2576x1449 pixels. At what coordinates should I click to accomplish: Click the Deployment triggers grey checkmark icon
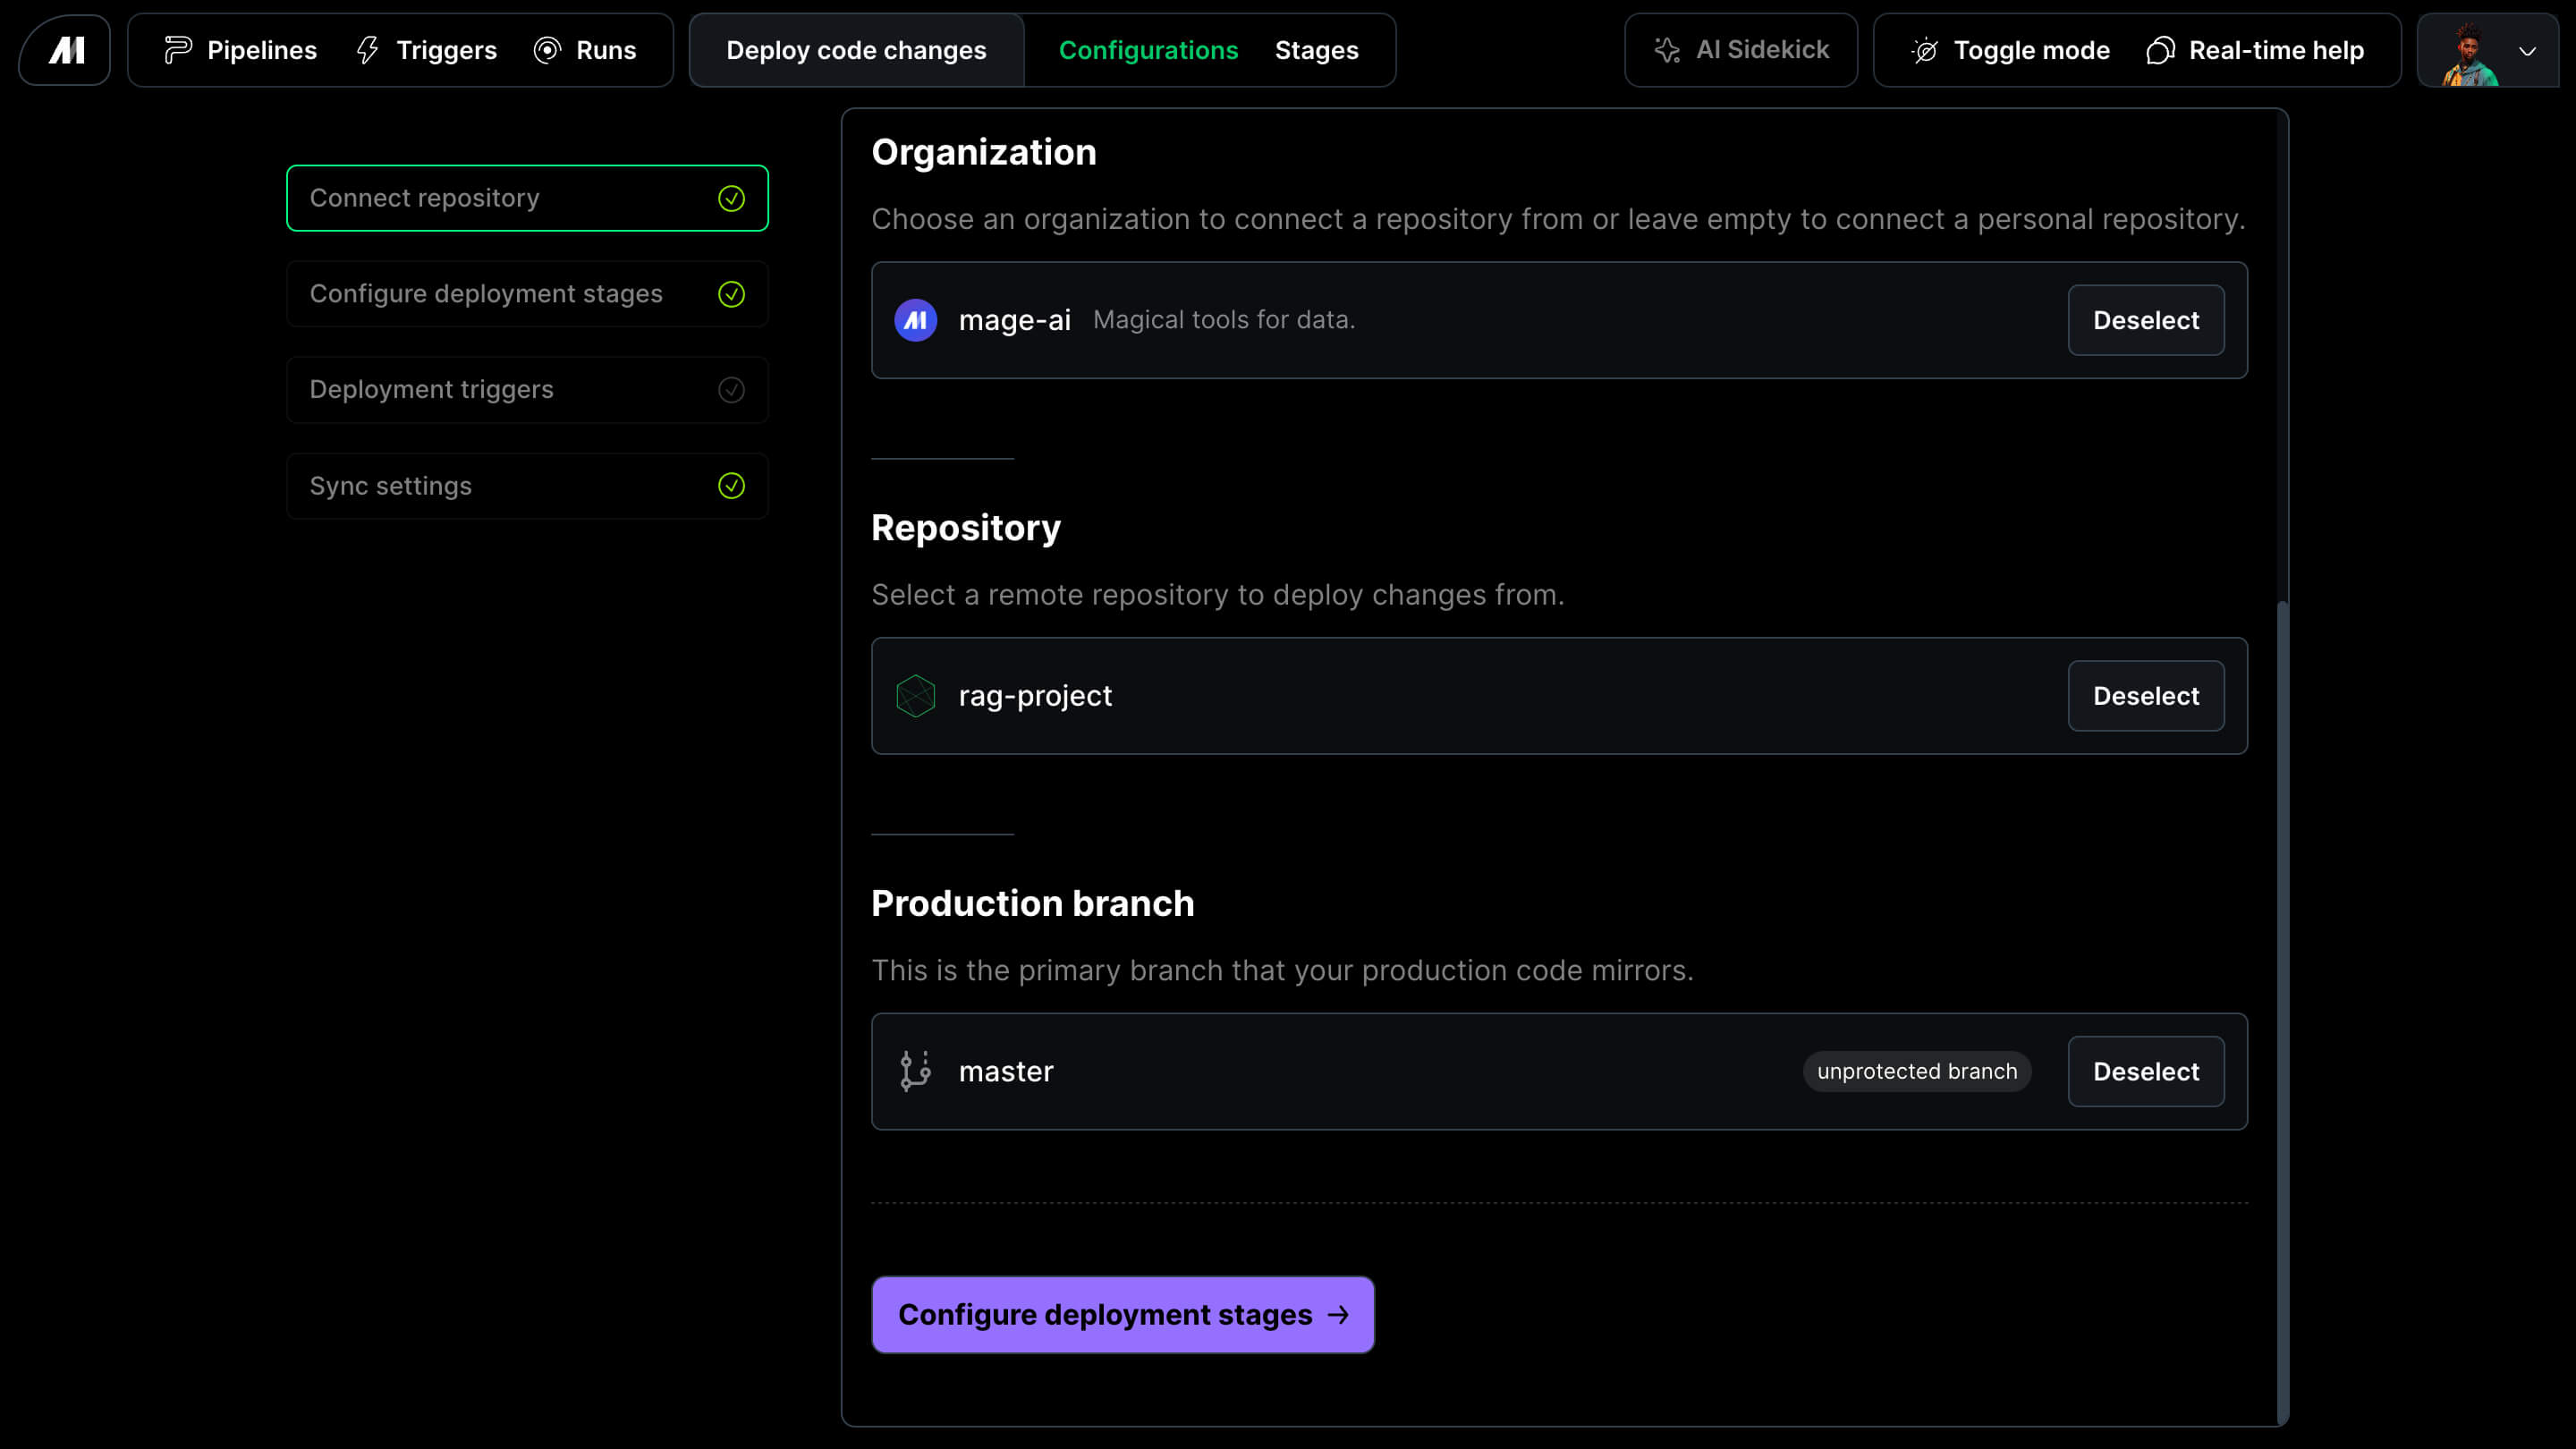(x=731, y=390)
